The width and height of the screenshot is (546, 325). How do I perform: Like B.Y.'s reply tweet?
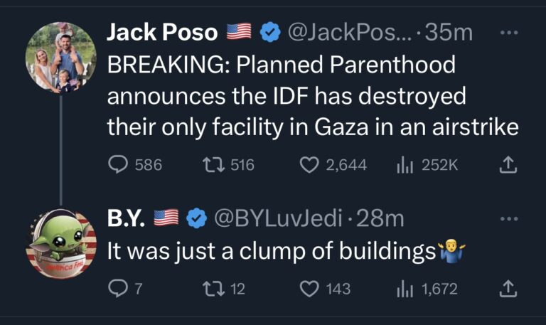point(308,289)
